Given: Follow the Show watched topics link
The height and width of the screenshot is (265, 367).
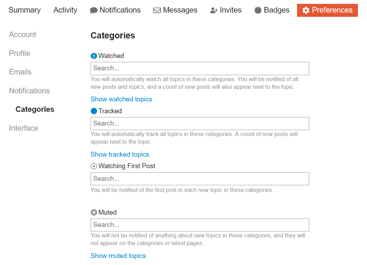Looking at the screenshot, I should click(x=121, y=99).
